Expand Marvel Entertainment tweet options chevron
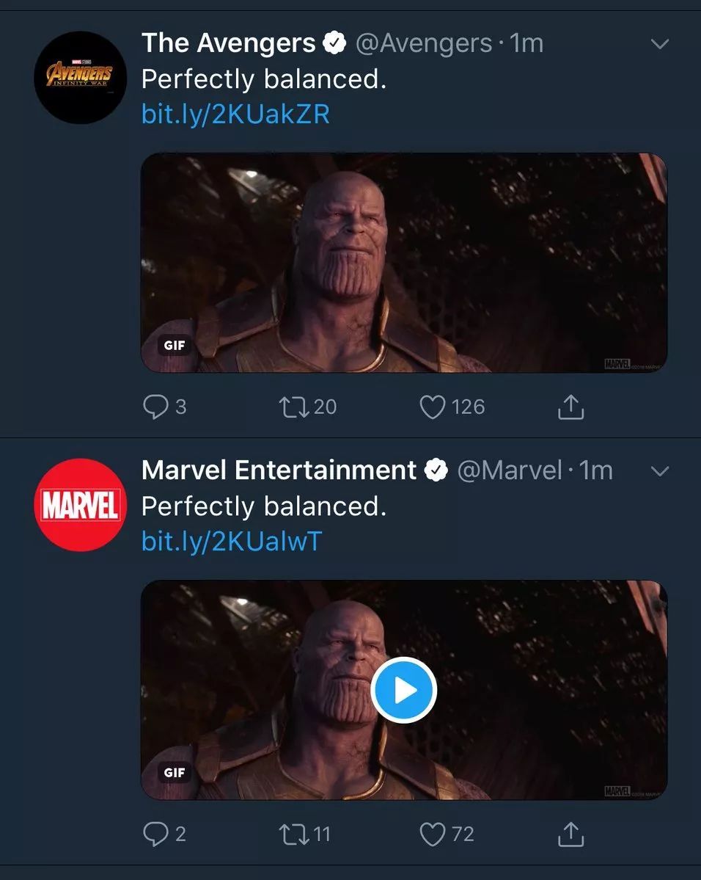701x880 pixels. [660, 471]
